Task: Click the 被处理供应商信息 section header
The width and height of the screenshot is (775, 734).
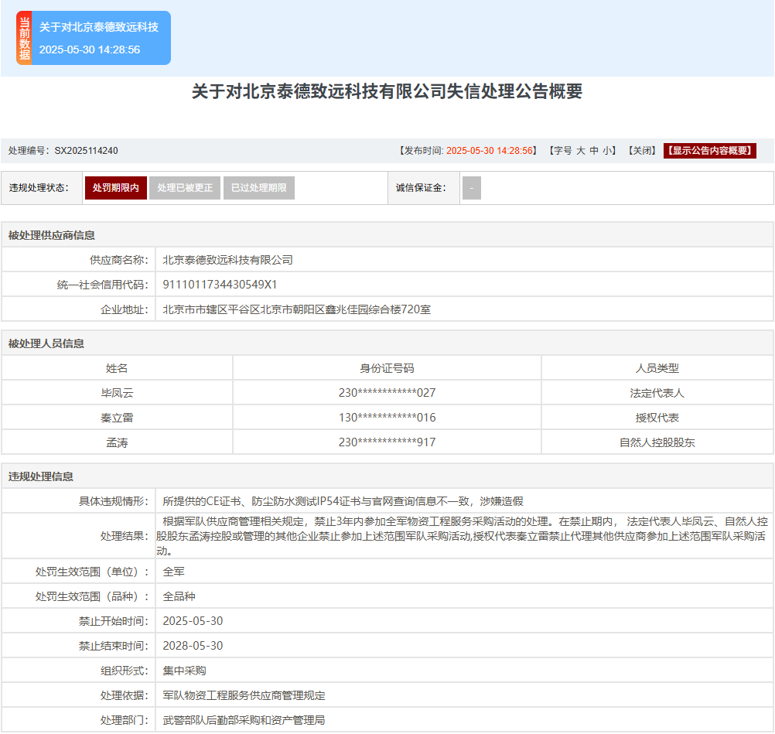Action: point(52,235)
